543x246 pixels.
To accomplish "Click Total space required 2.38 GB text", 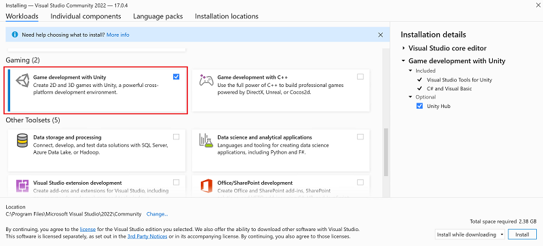I will [503, 222].
